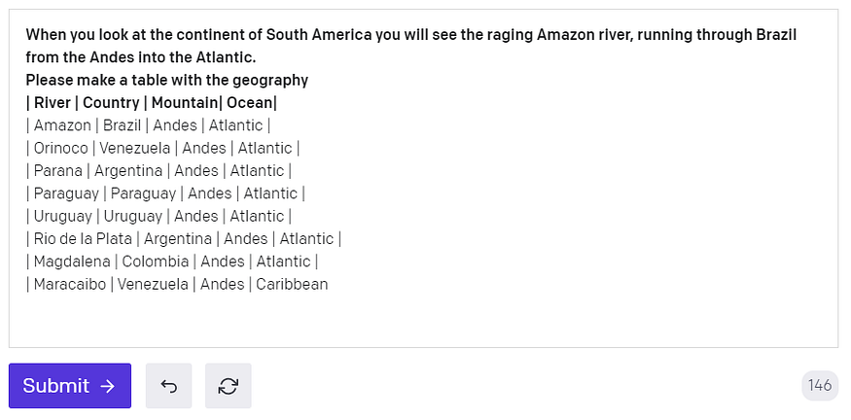The width and height of the screenshot is (851, 420).
Task: Click "from the Andes into the Atlantic" line
Action: point(140,57)
